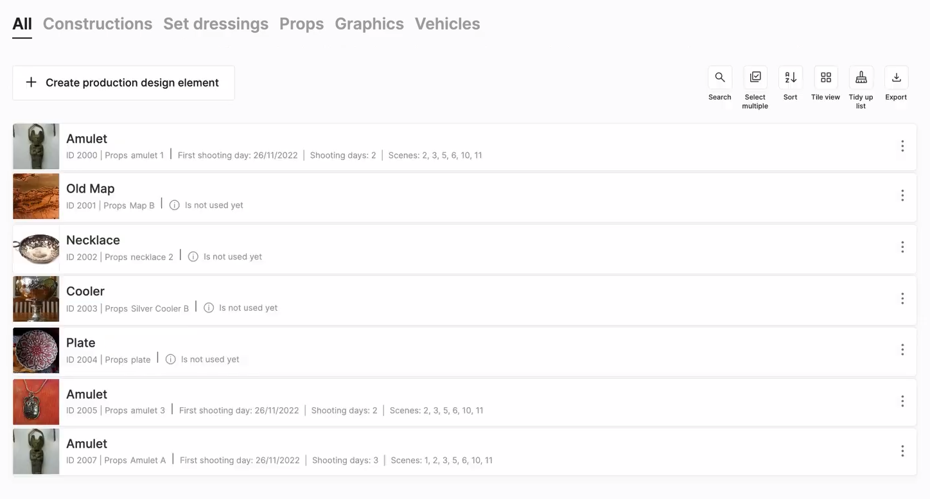
Task: Open the Old Map item
Action: point(91,189)
